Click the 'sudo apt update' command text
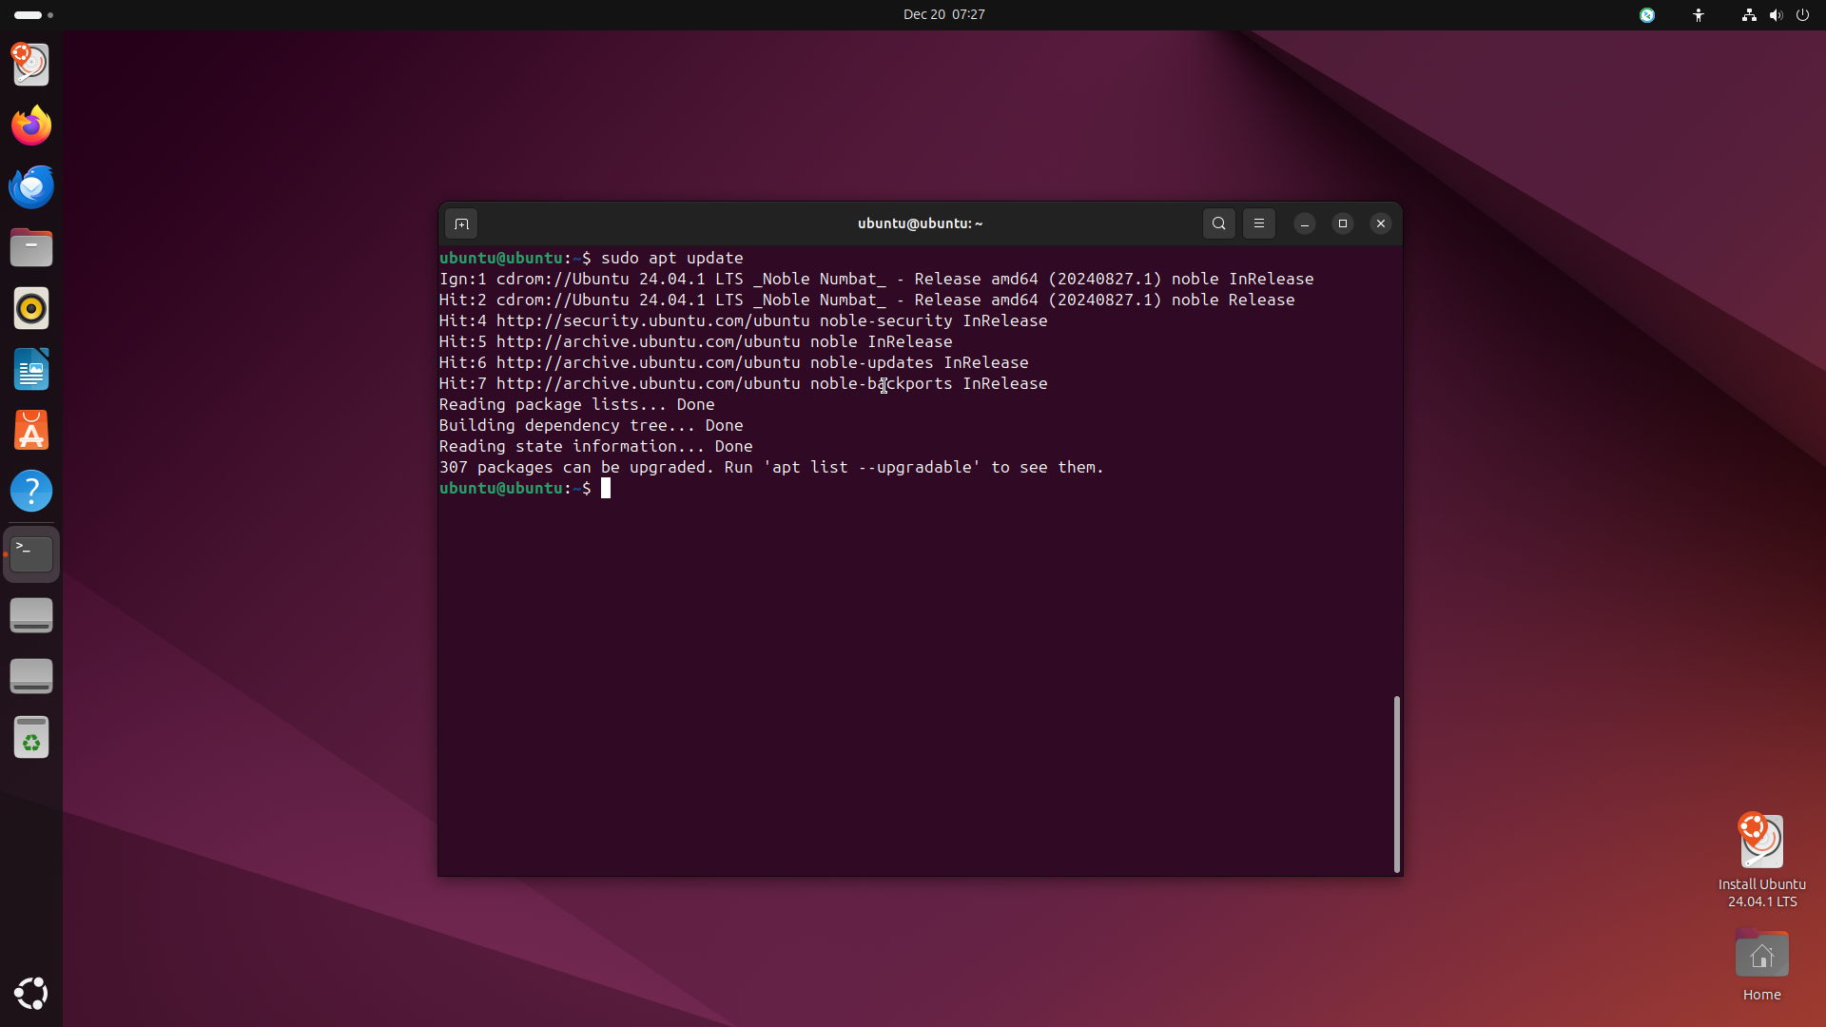 (671, 258)
